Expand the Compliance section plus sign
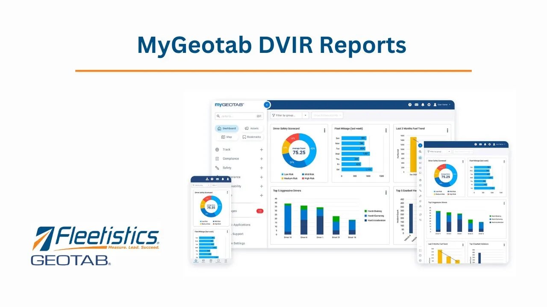This screenshot has height=307, width=547. tap(262, 159)
